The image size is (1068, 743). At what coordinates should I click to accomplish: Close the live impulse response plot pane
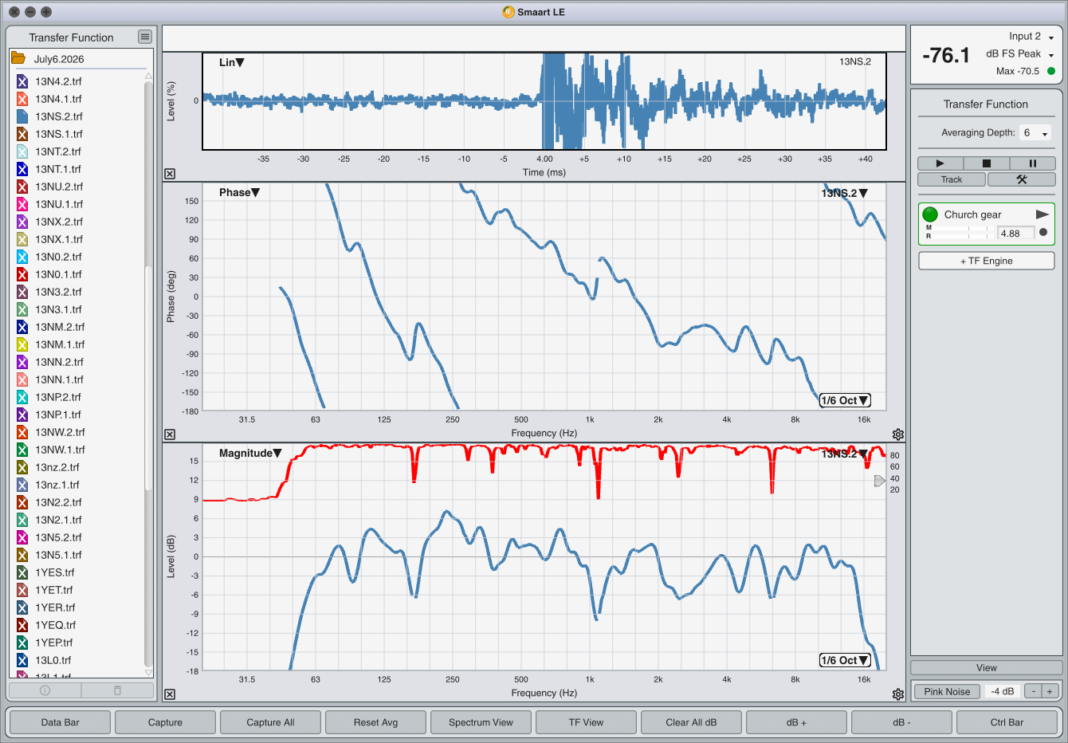pyautogui.click(x=170, y=174)
